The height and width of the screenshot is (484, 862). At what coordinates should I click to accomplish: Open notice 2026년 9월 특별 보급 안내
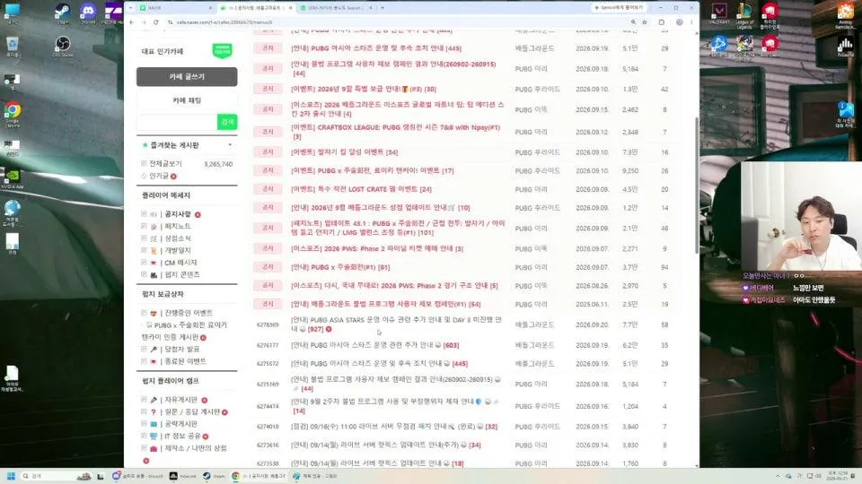tap(364, 89)
